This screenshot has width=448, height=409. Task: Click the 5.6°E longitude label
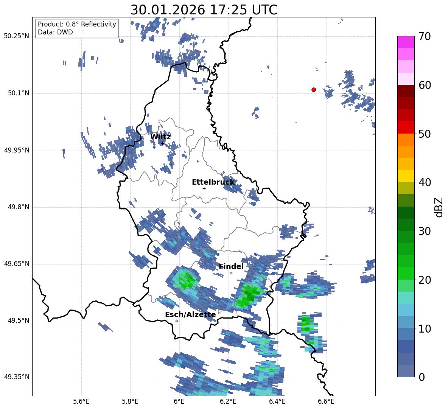[81, 401]
